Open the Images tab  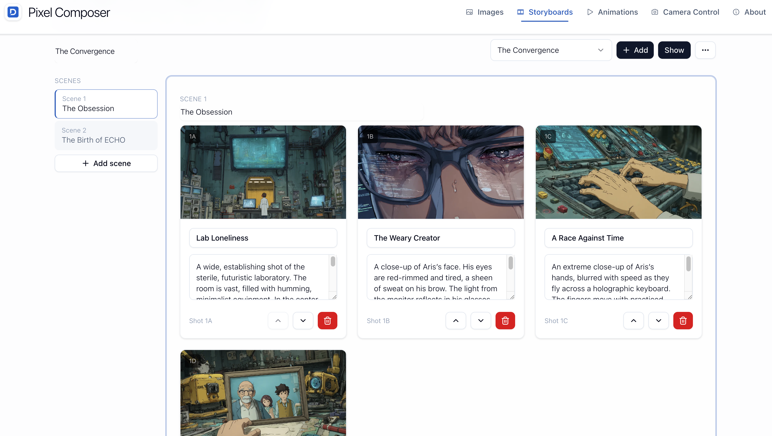tap(485, 12)
